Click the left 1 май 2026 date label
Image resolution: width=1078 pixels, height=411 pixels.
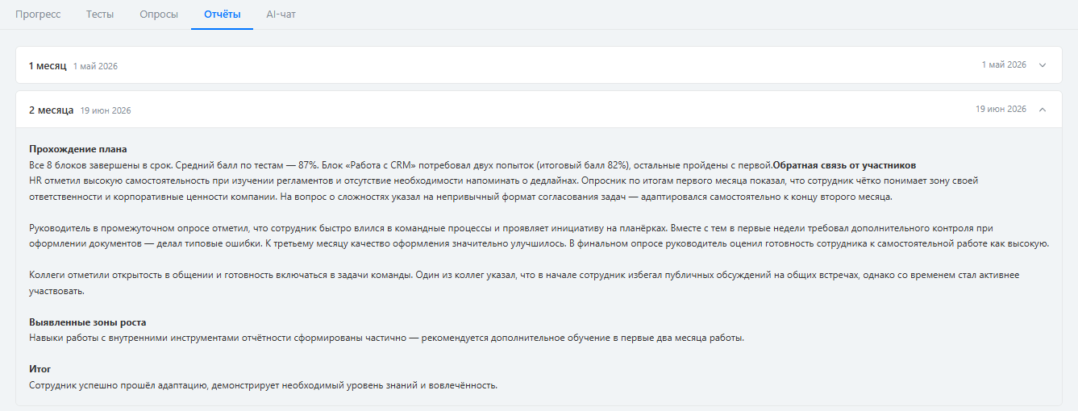[x=95, y=66]
